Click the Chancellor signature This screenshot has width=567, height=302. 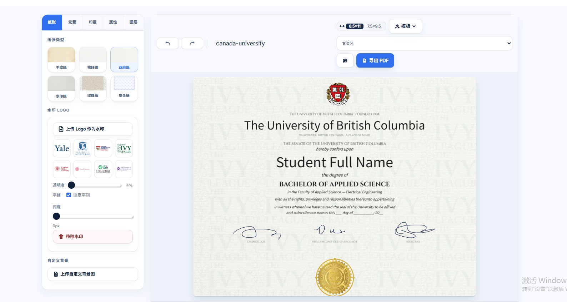point(257,232)
